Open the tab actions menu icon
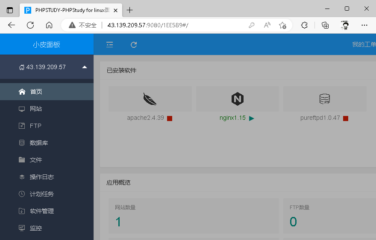 (10, 10)
